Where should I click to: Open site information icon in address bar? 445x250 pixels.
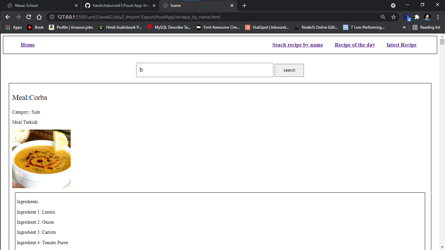[x=52, y=17]
